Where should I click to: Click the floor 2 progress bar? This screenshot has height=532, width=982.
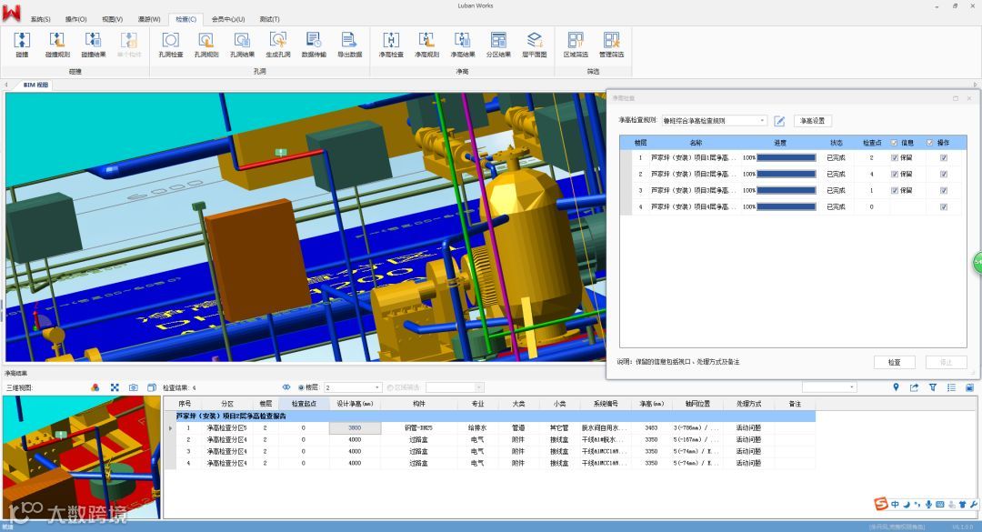click(787, 175)
